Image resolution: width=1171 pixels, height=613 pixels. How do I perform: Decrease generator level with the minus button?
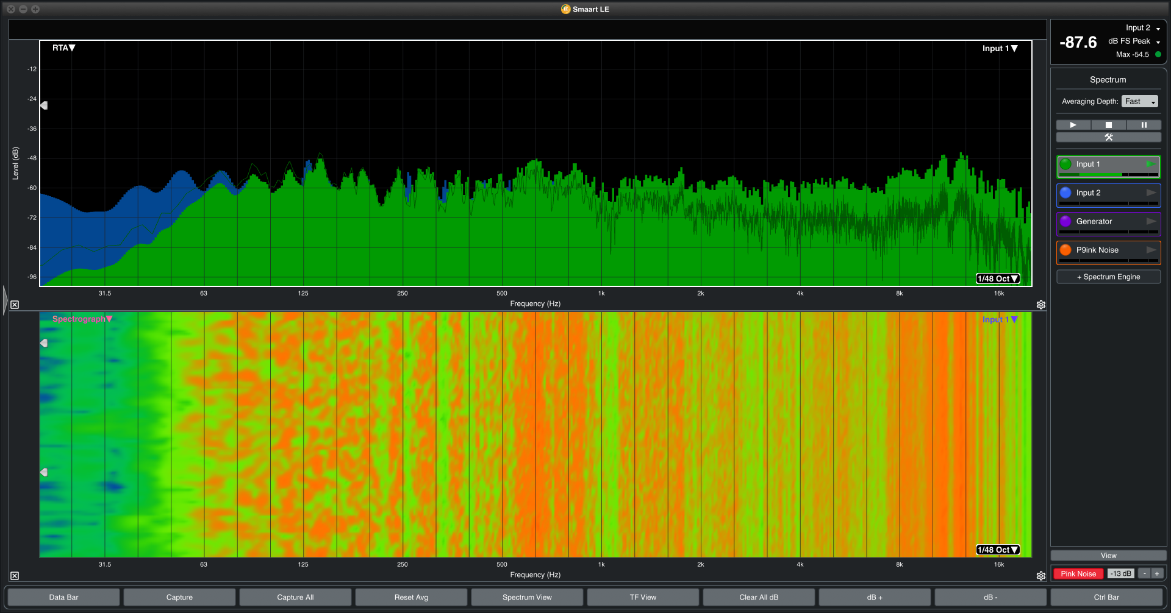point(1145,573)
